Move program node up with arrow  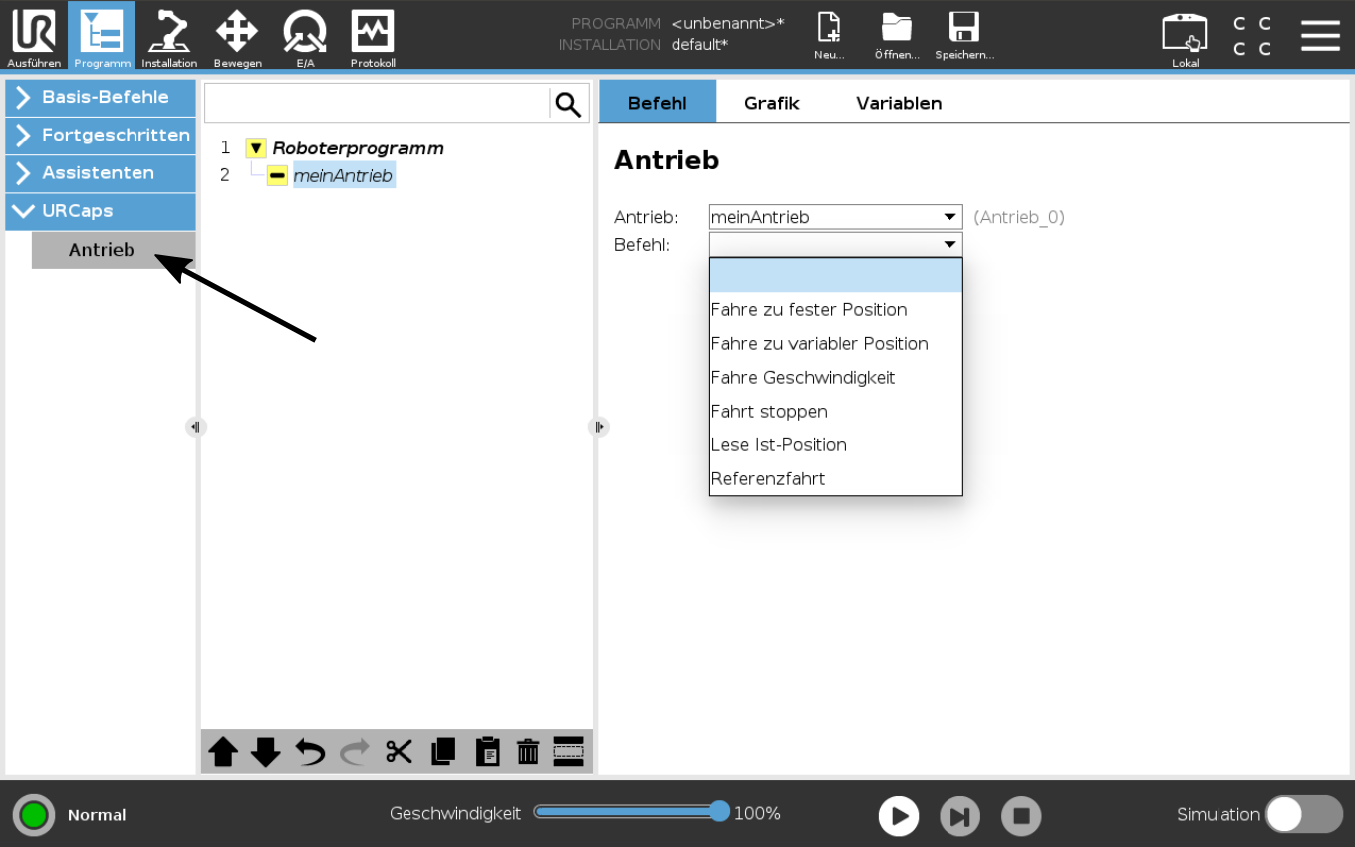(222, 752)
